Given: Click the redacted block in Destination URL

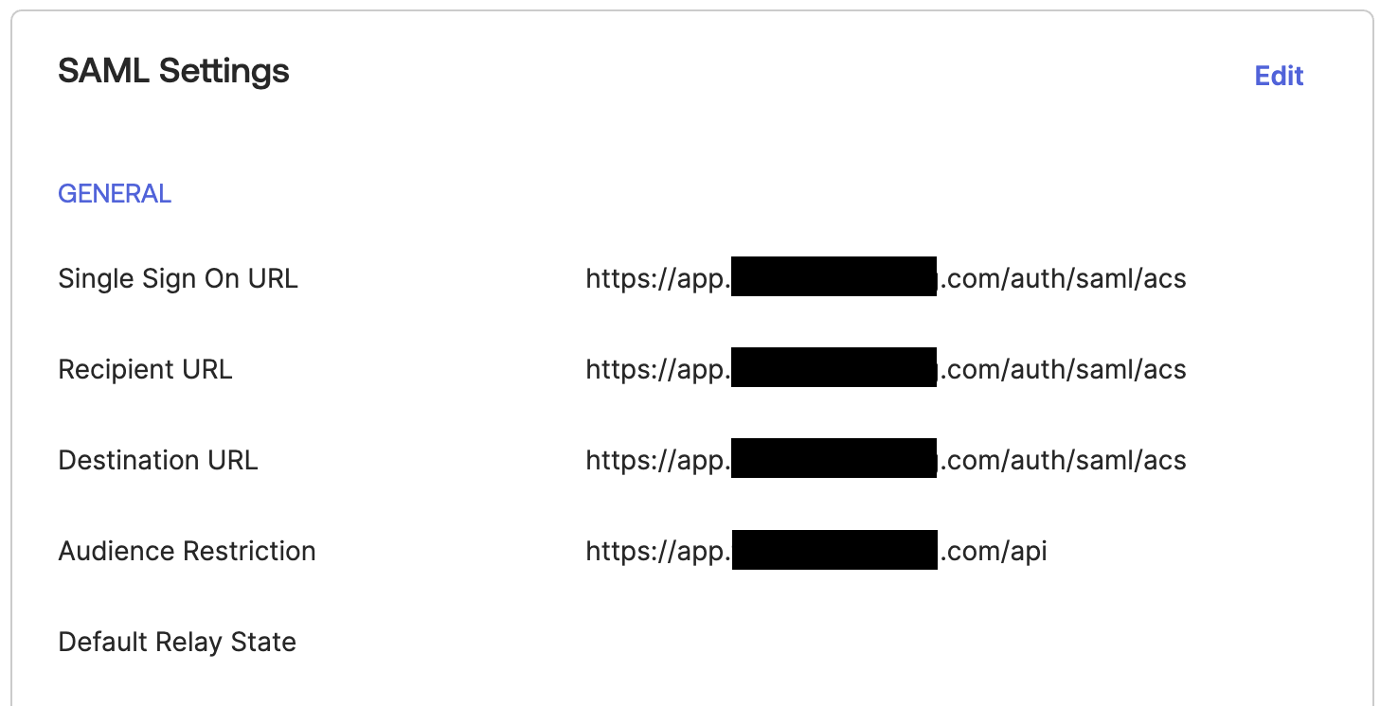Looking at the screenshot, I should [834, 458].
